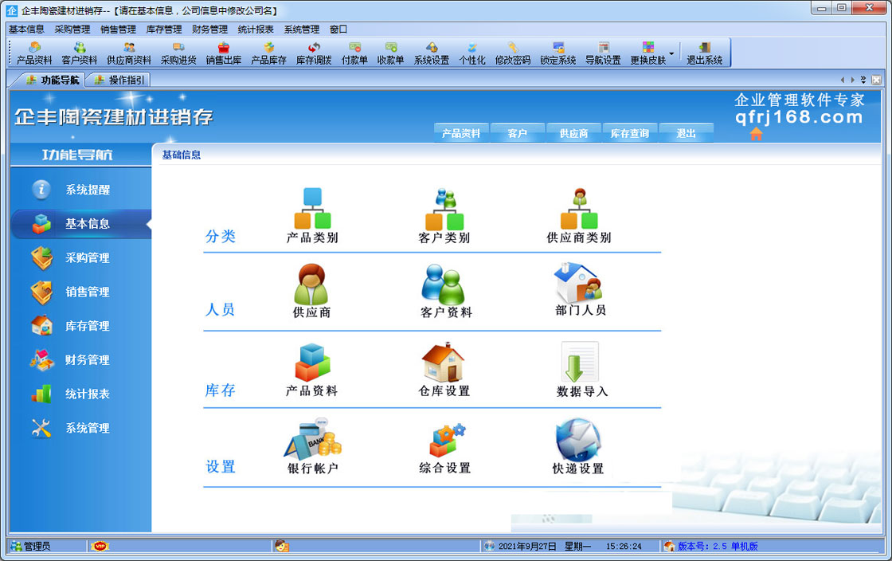Click 采购进货 in the toolbar
Screen dimensions: 892x561
pyautogui.click(x=178, y=53)
